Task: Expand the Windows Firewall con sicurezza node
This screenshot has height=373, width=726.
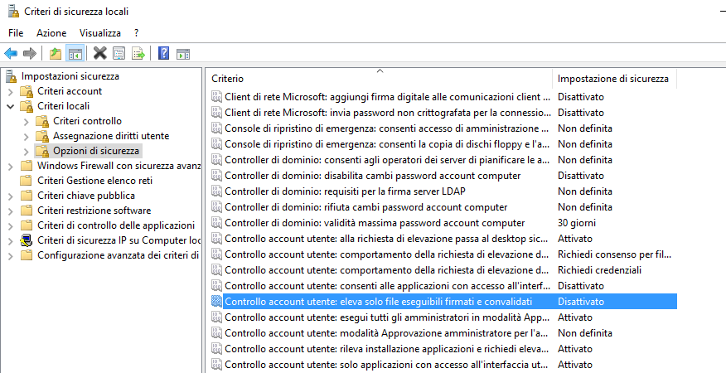Action: pos(10,166)
